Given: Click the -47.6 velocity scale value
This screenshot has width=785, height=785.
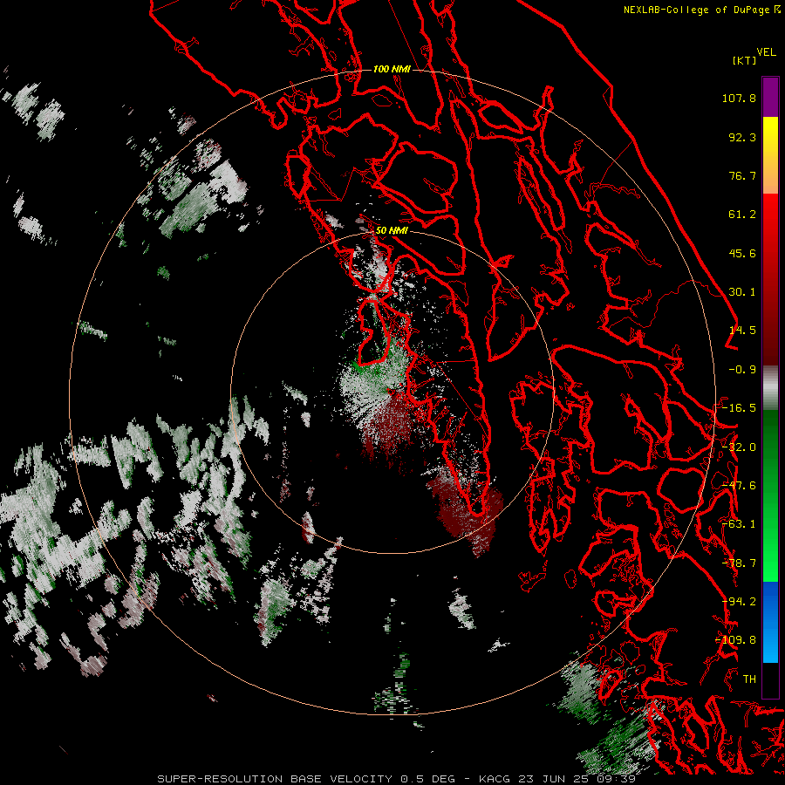Looking at the screenshot, I should tap(739, 486).
